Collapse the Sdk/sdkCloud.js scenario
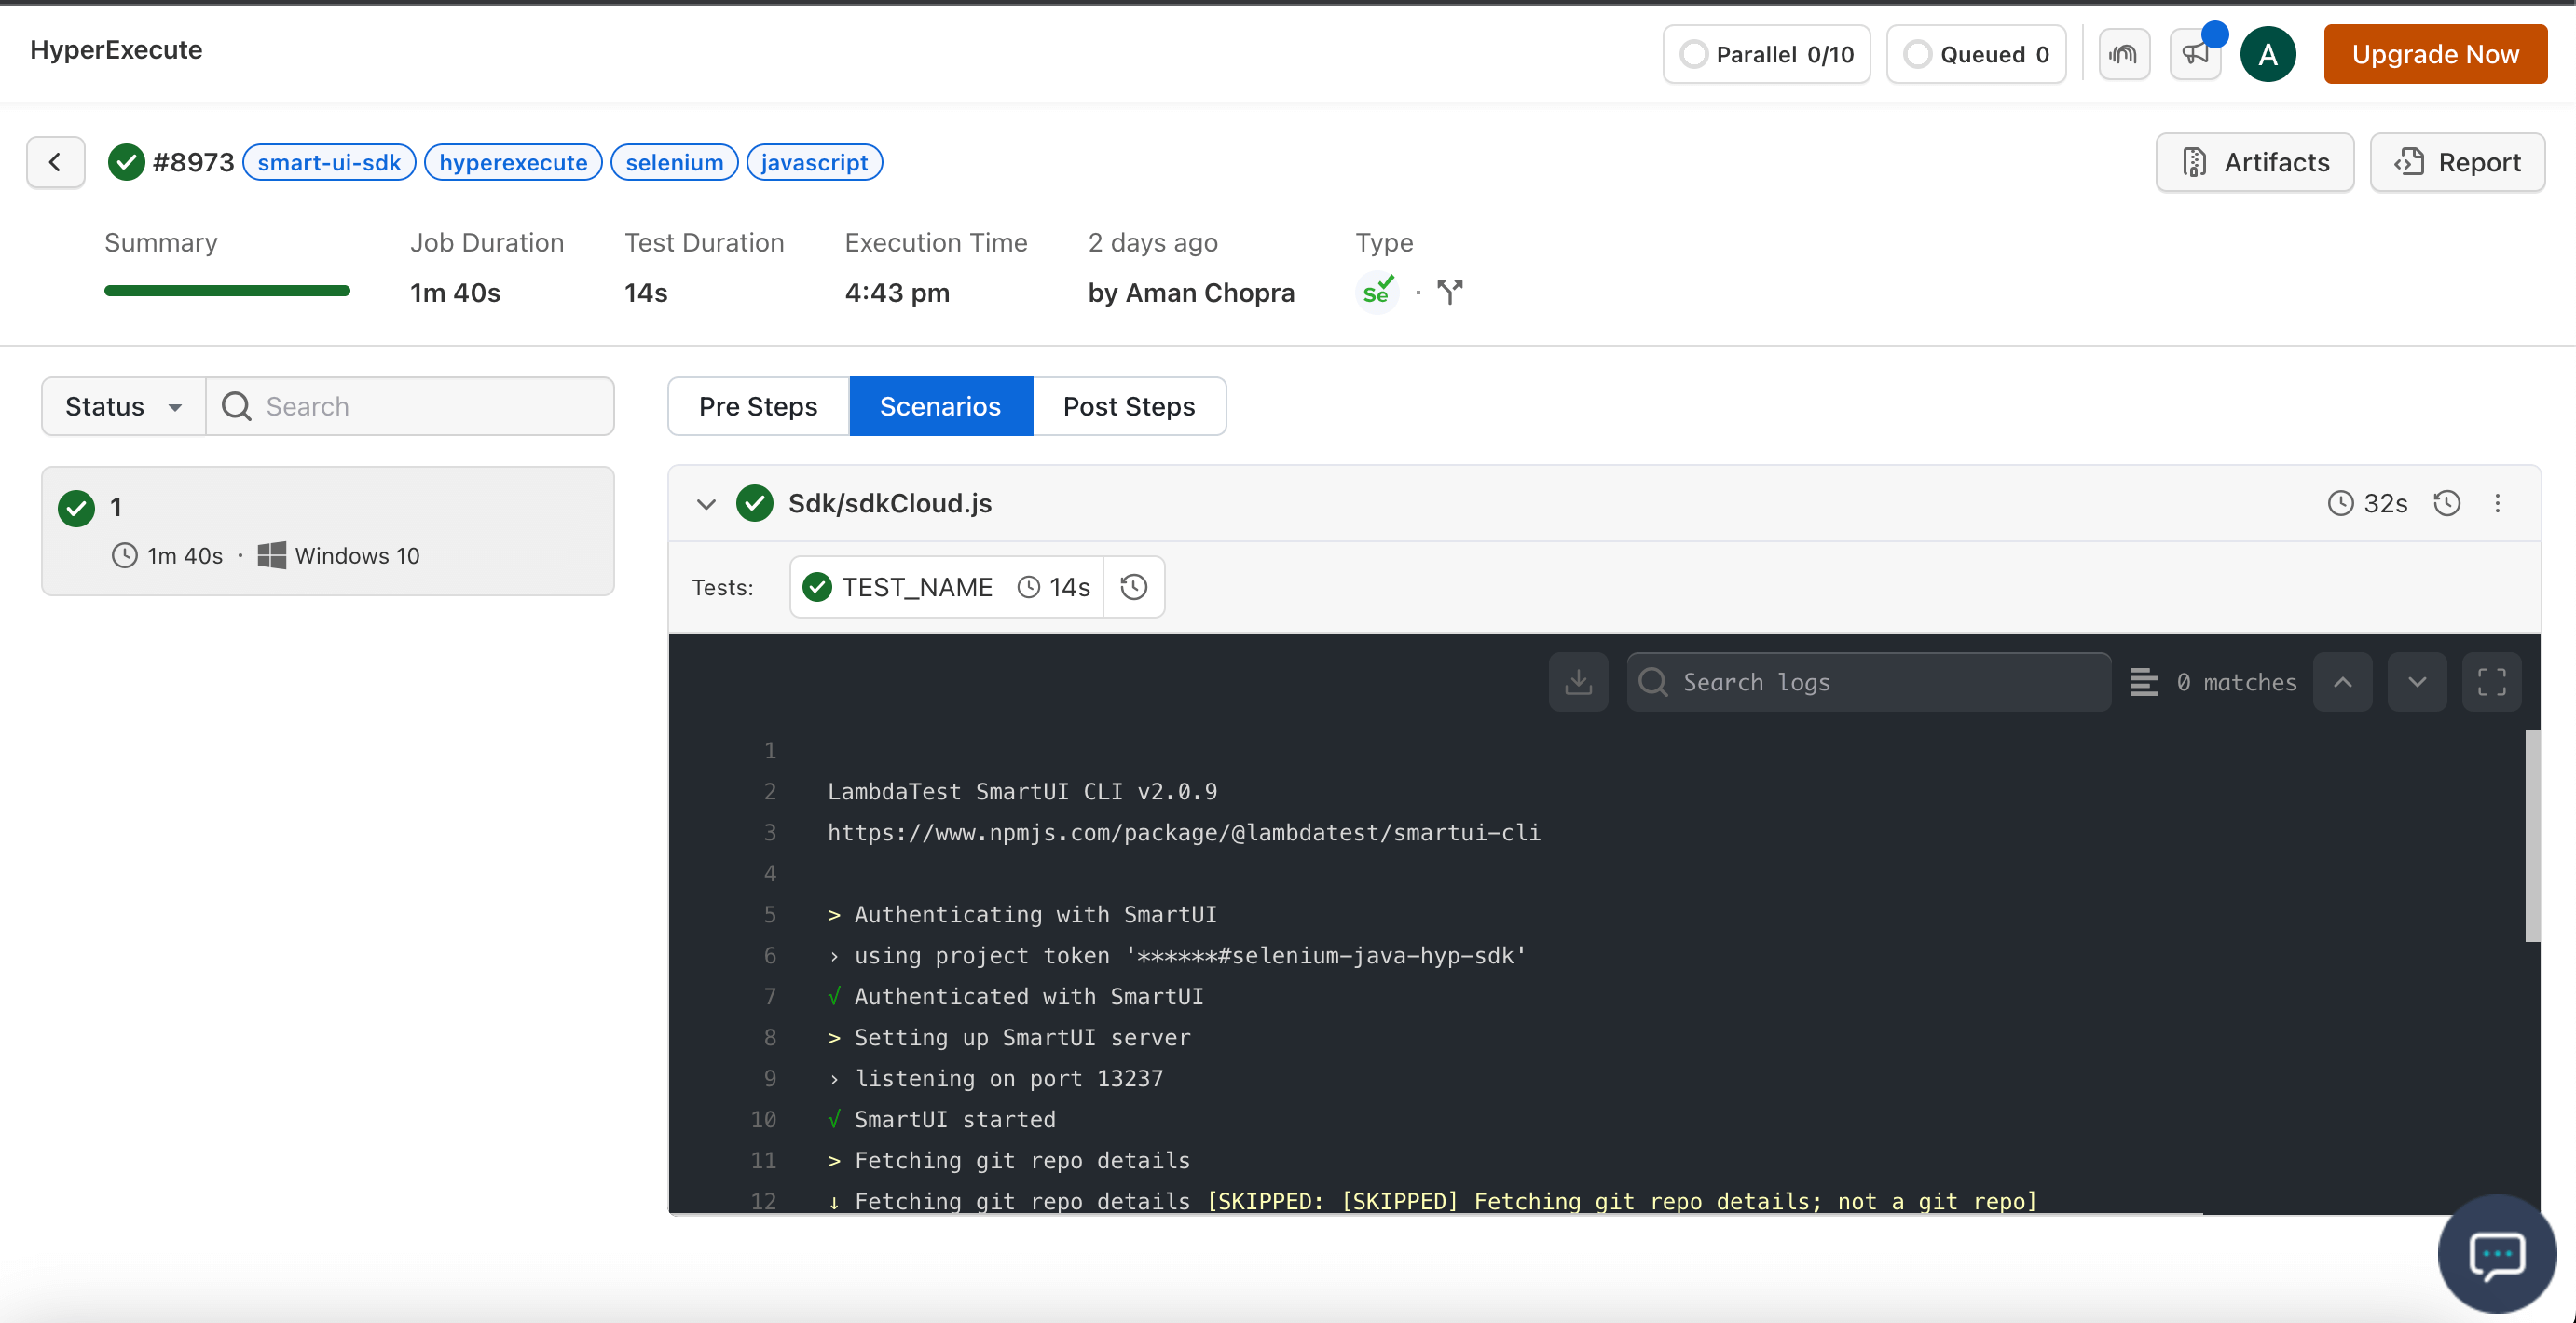This screenshot has width=2576, height=1323. click(706, 503)
